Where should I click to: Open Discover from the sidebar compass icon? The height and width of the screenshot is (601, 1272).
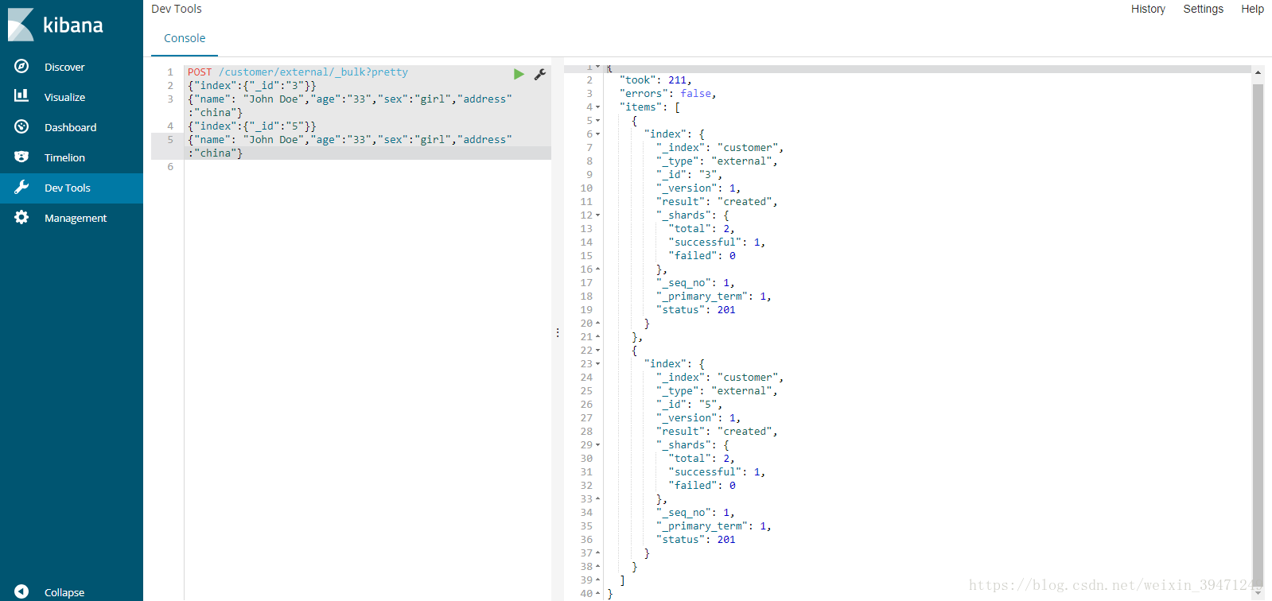pos(21,67)
